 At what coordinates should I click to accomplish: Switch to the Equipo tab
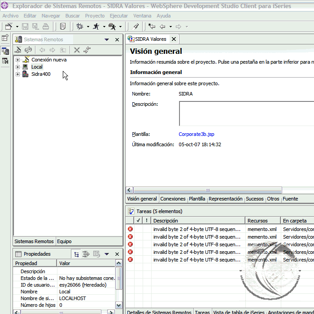coord(64,241)
